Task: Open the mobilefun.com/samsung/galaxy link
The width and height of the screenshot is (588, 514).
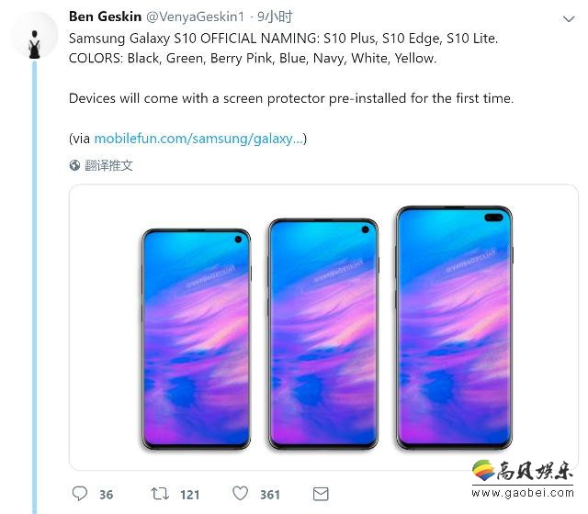Action: click(x=198, y=139)
